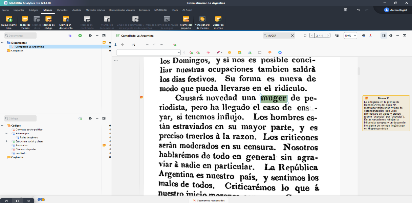The height and width of the screenshot is (203, 412).
Task: Click the orange comment bubble icon in coding toolbar
Action: (x=270, y=52)
